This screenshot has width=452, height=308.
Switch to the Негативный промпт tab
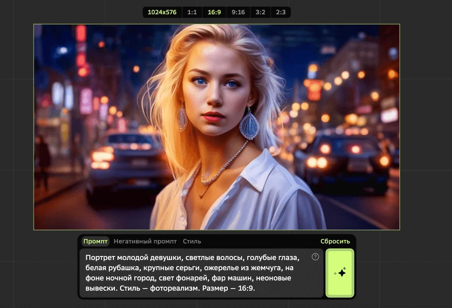pyautogui.click(x=145, y=242)
